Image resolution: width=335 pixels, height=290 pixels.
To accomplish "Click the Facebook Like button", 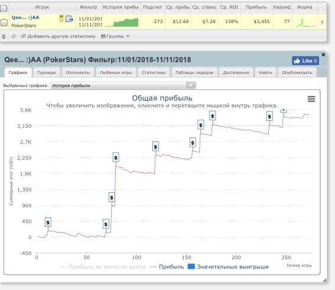I will (x=305, y=61).
